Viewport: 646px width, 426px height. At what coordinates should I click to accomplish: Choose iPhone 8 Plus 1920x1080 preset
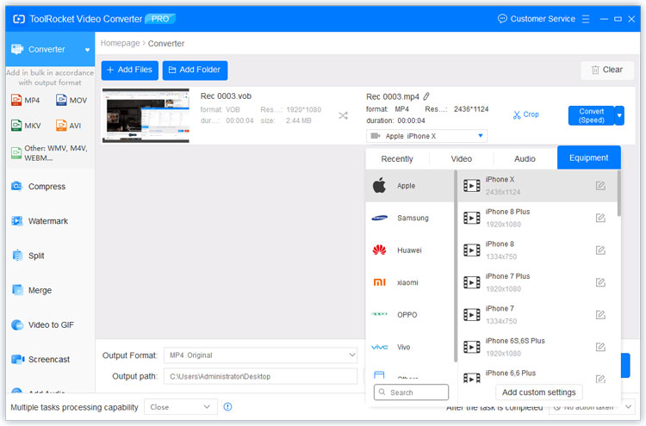(x=537, y=218)
